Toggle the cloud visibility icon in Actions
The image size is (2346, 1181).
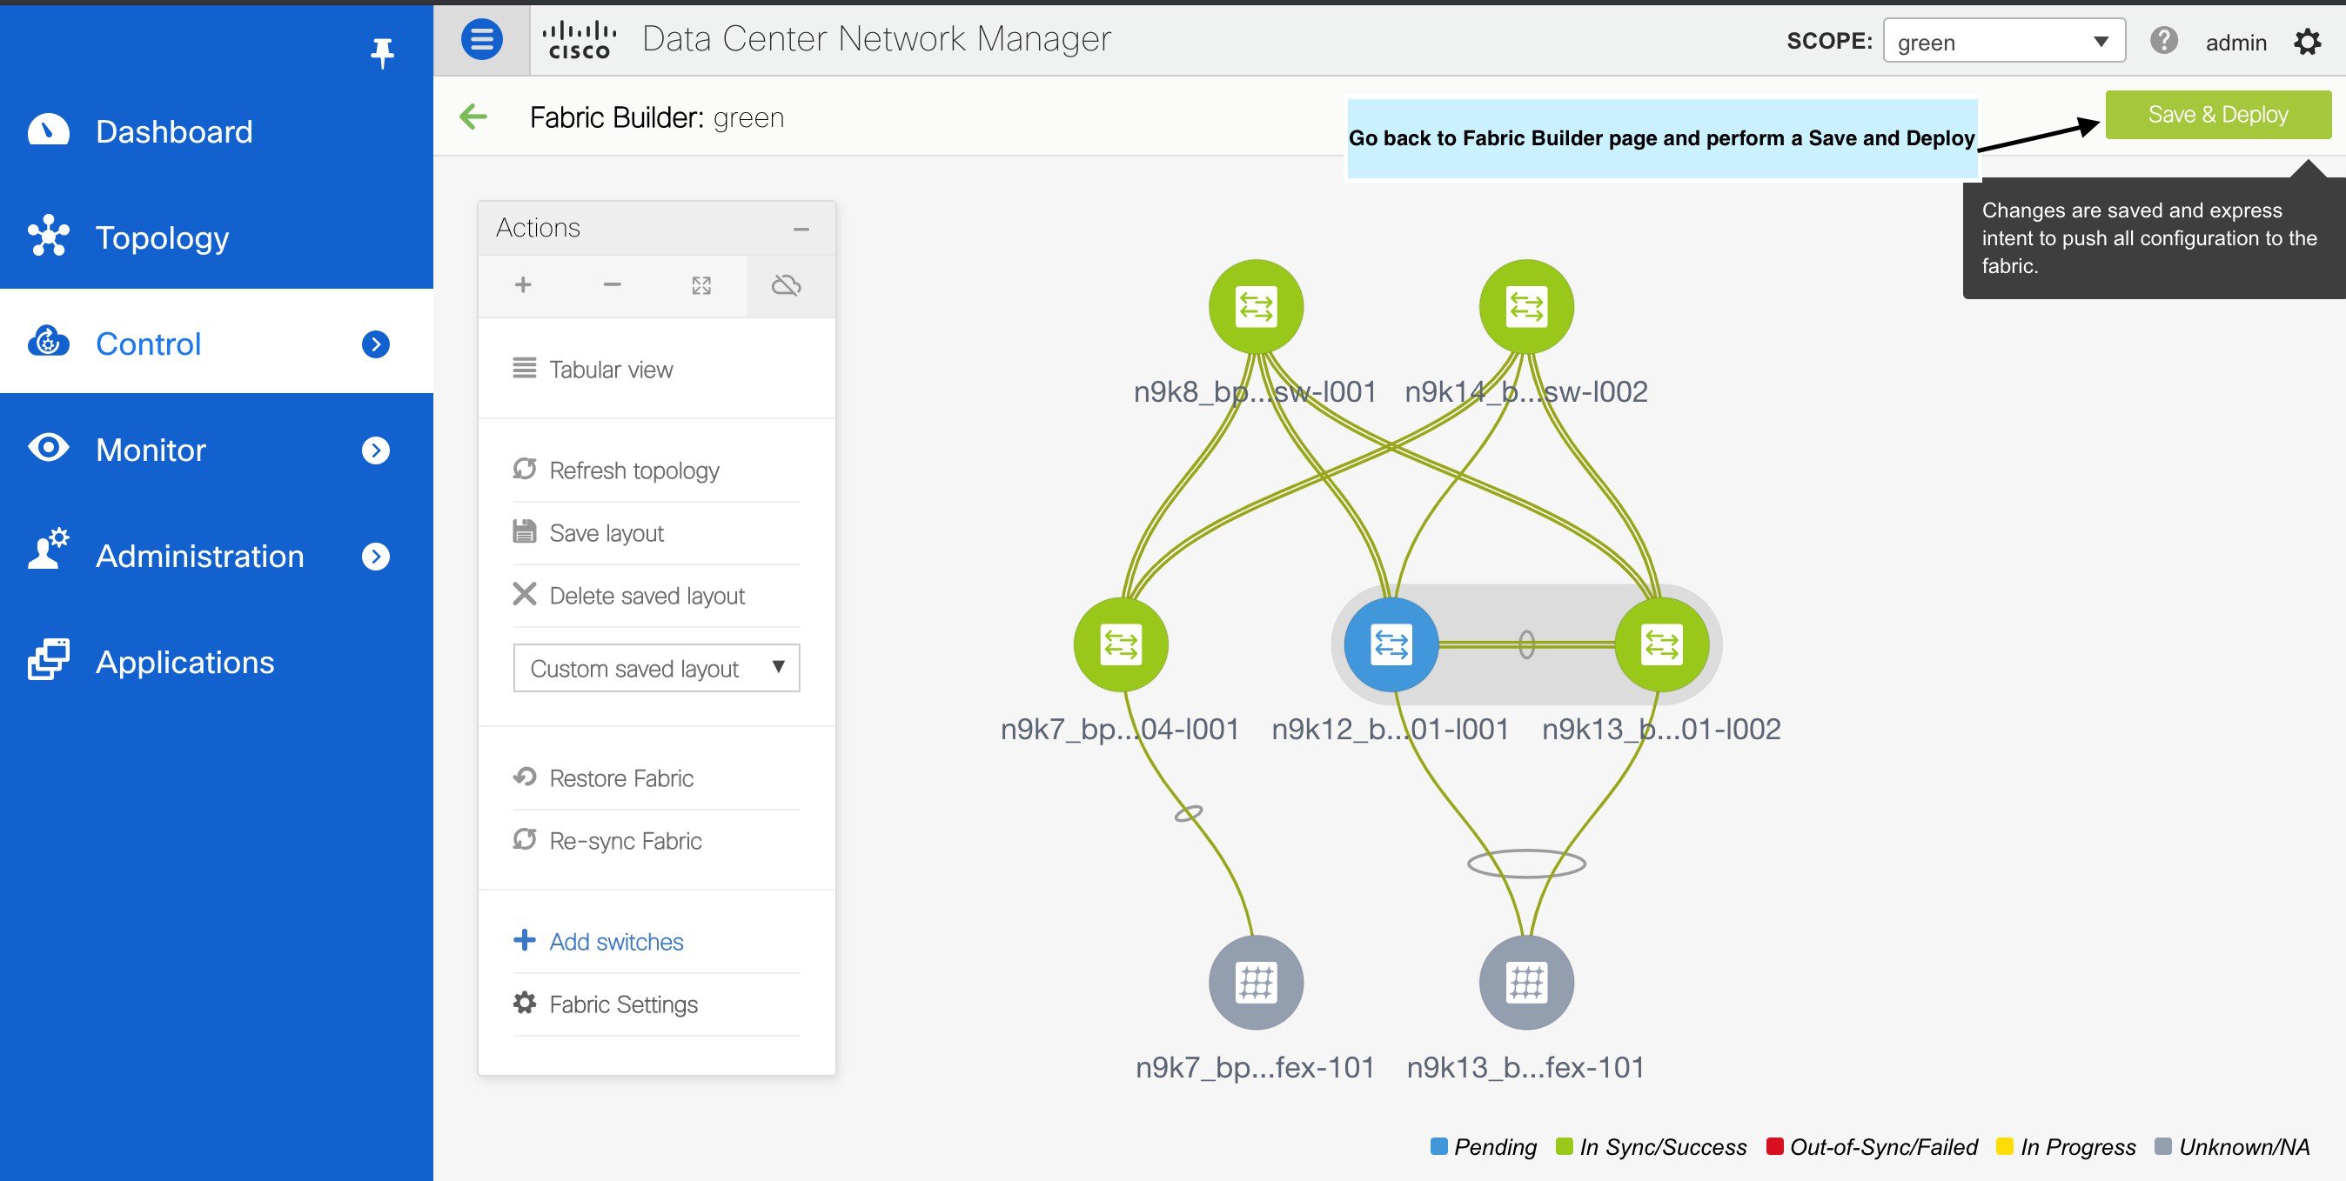click(x=787, y=286)
